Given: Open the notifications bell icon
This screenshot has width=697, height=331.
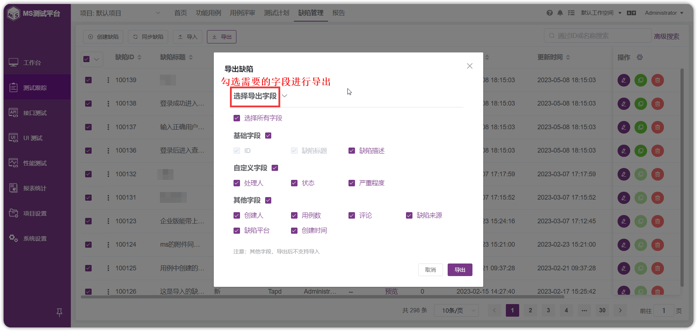Looking at the screenshot, I should click(560, 13).
